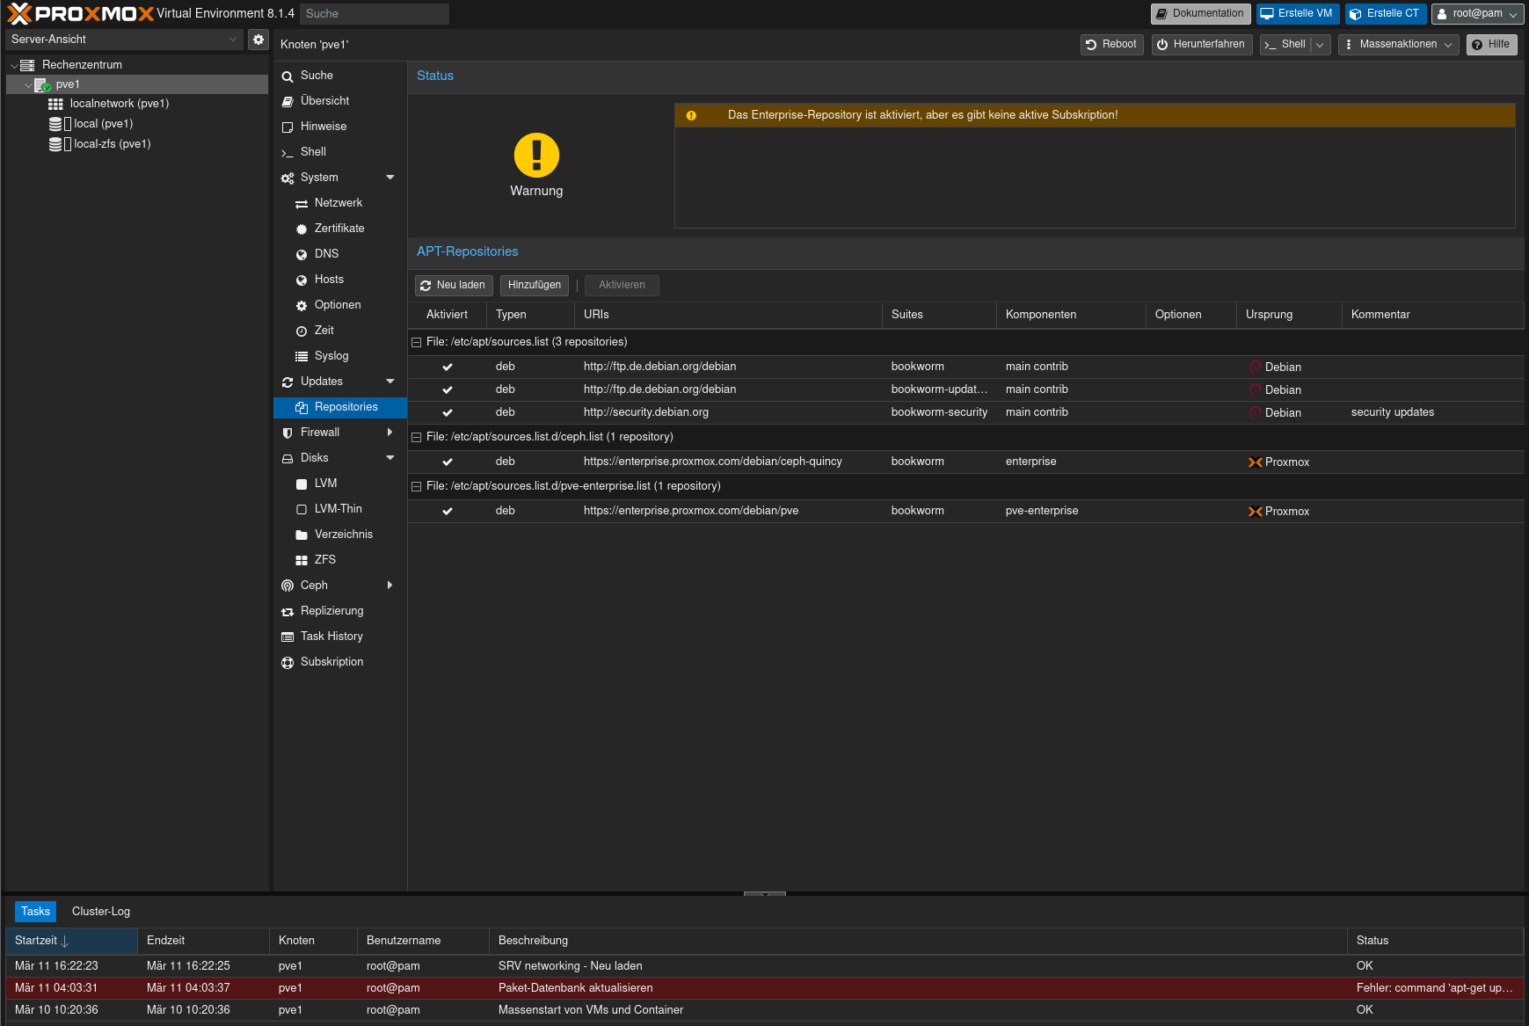Open ZFS via the grid icon
The height and width of the screenshot is (1026, 1529).
302,561
